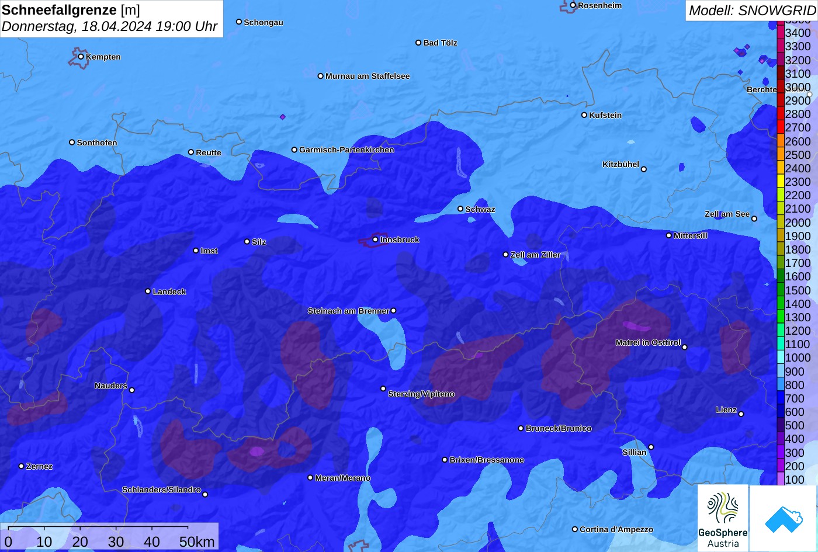This screenshot has height=552, width=818.
Task: Click the 2700 red legend swatch
Action: (x=781, y=127)
